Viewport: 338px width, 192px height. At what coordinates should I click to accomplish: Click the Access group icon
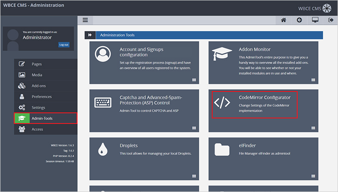22,129
